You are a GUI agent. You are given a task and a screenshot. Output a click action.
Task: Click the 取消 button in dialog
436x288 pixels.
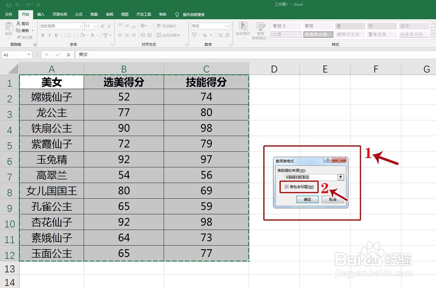tap(333, 199)
